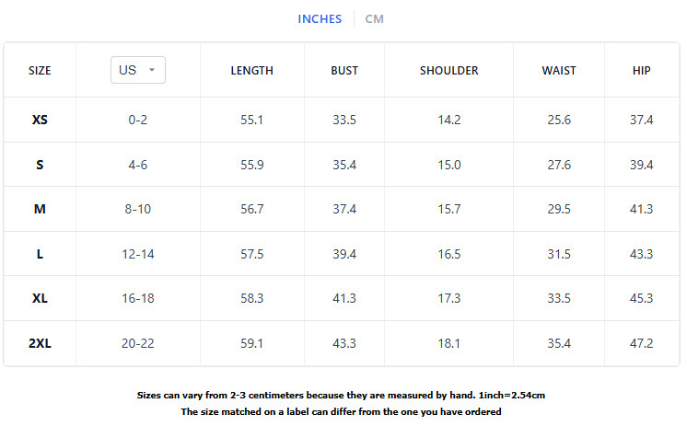This screenshot has width=687, height=426.
Task: Click the M size row label
Action: [x=40, y=209]
